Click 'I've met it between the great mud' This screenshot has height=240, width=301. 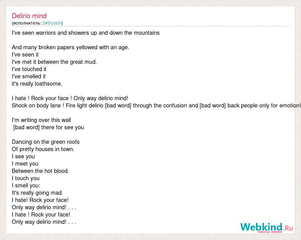[x=54, y=62]
